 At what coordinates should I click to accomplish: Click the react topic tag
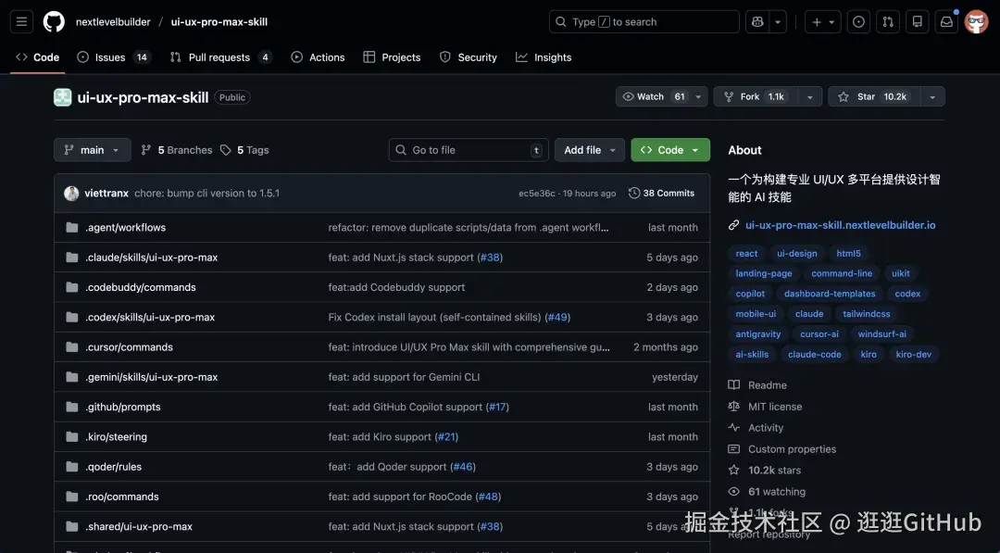746,253
